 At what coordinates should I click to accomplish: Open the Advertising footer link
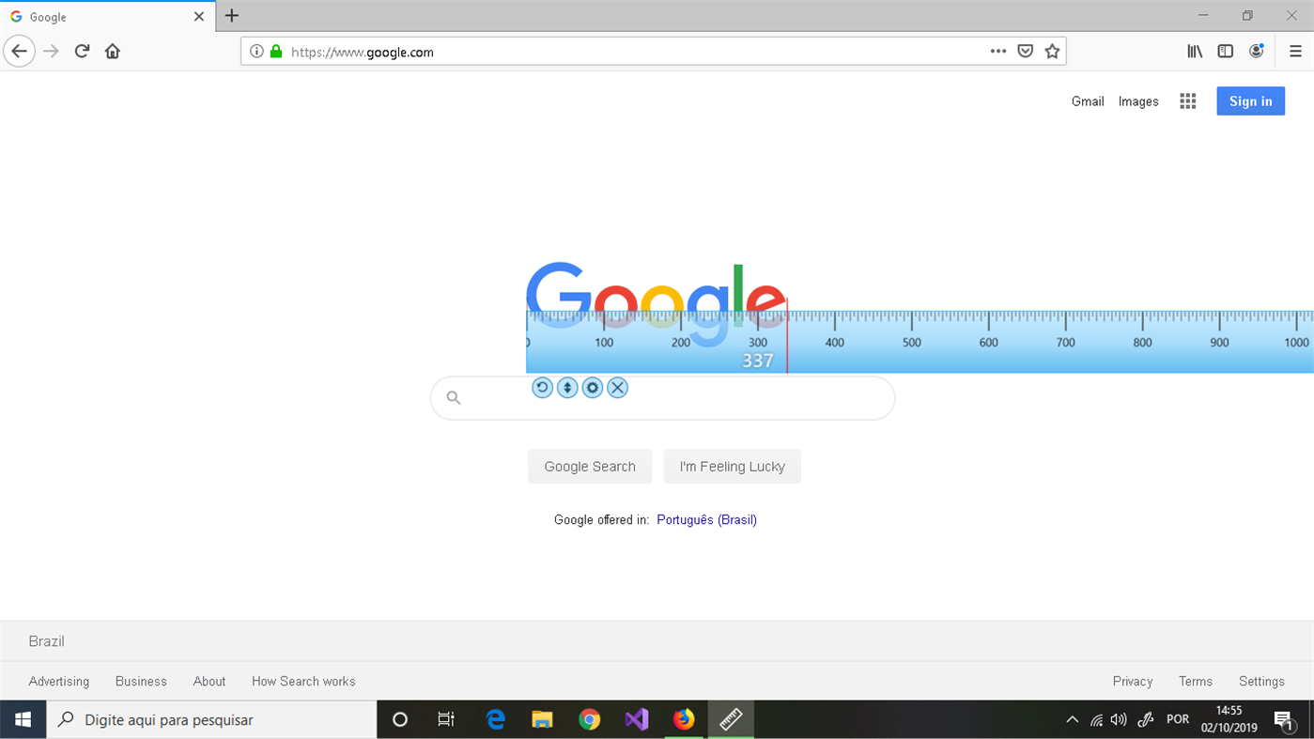click(59, 682)
